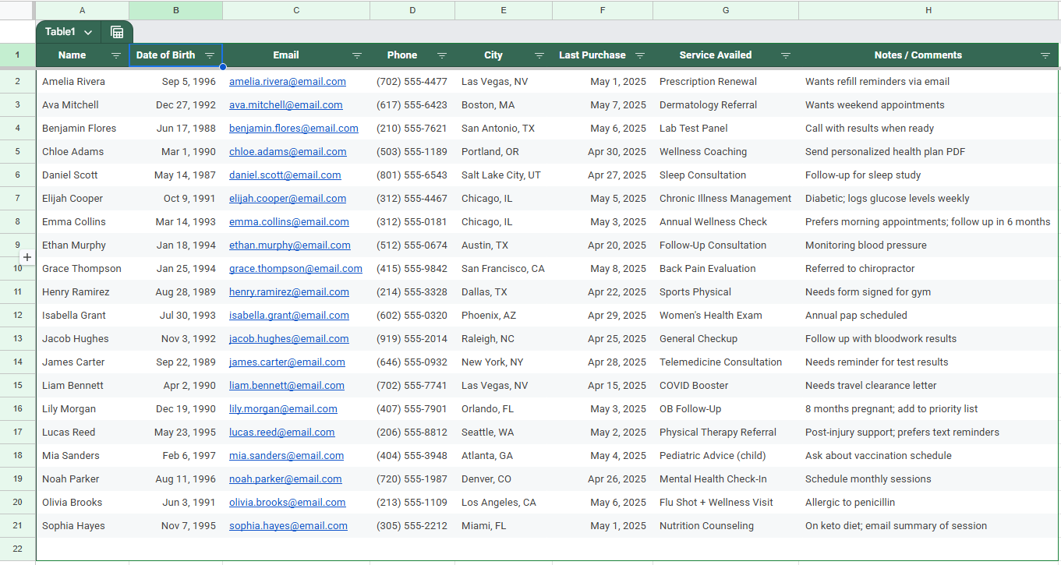Click the Email column filter icon
1061x565 pixels.
(357, 55)
